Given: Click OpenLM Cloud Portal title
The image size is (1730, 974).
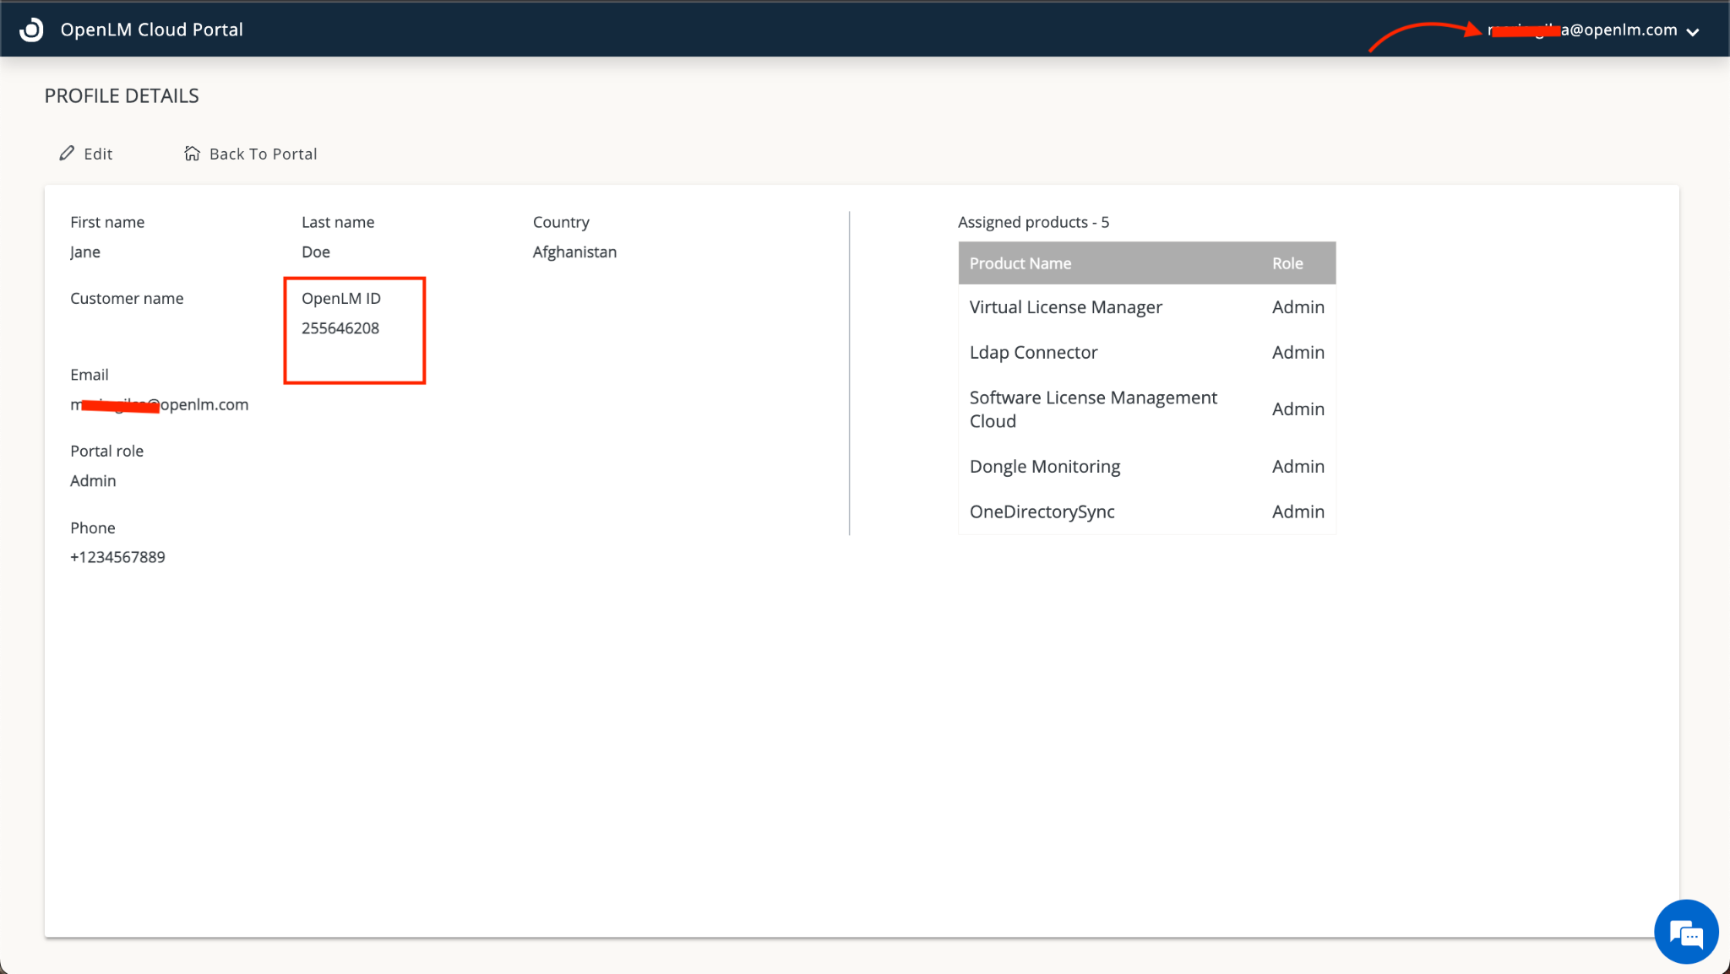Looking at the screenshot, I should click(x=151, y=30).
